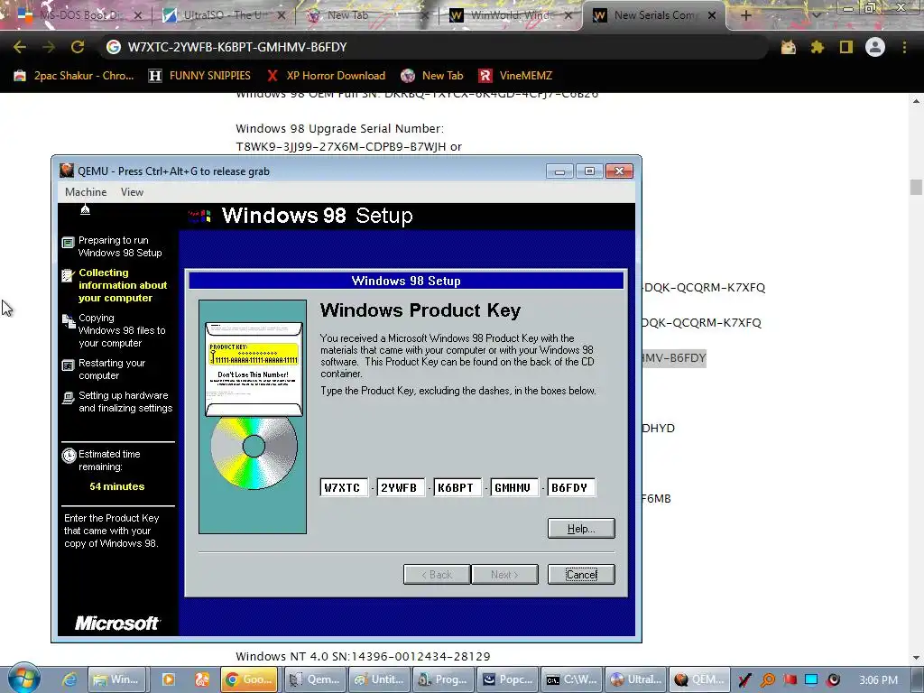
Task: Open the 2pac Shakur bookmark
Action: click(74, 76)
